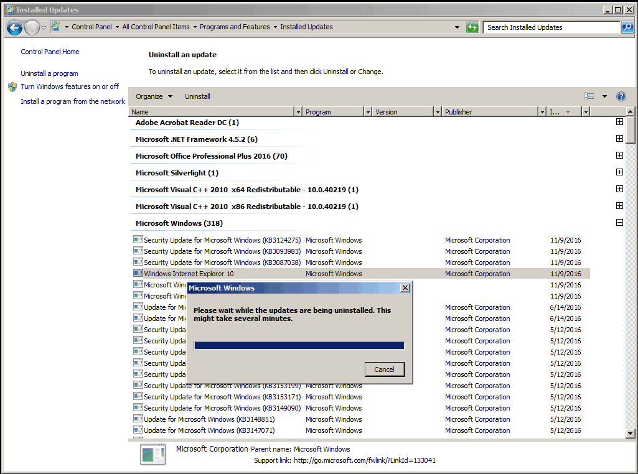
Task: Sort by the Version column header
Action: click(403, 112)
